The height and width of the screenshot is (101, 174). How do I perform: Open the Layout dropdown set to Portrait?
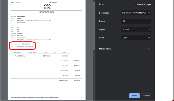[x=136, y=29]
